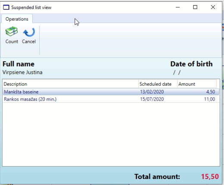Image resolution: width=224 pixels, height=185 pixels.
Task: Sort by Scheduled date column header
Action: 158,84
